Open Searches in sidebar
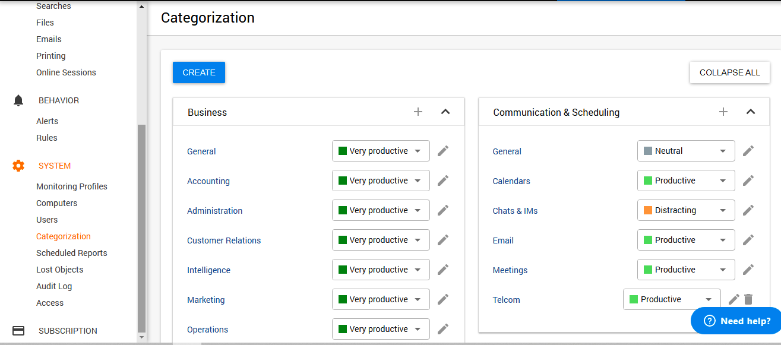 click(53, 6)
